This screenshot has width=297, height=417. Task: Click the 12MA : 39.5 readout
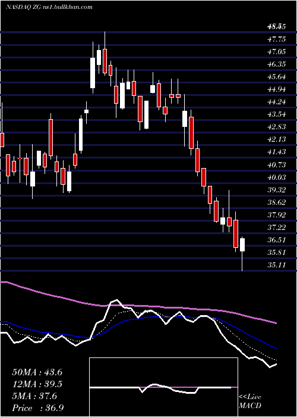click(x=37, y=384)
